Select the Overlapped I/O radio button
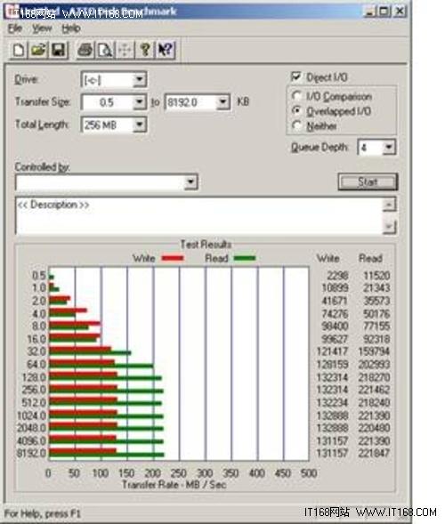This screenshot has height=524, width=445. pos(296,110)
